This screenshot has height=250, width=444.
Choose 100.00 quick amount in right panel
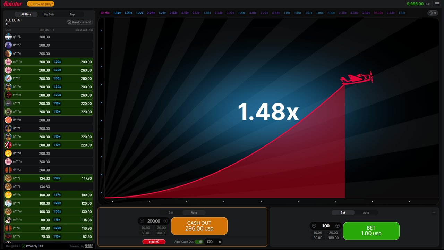point(333,238)
